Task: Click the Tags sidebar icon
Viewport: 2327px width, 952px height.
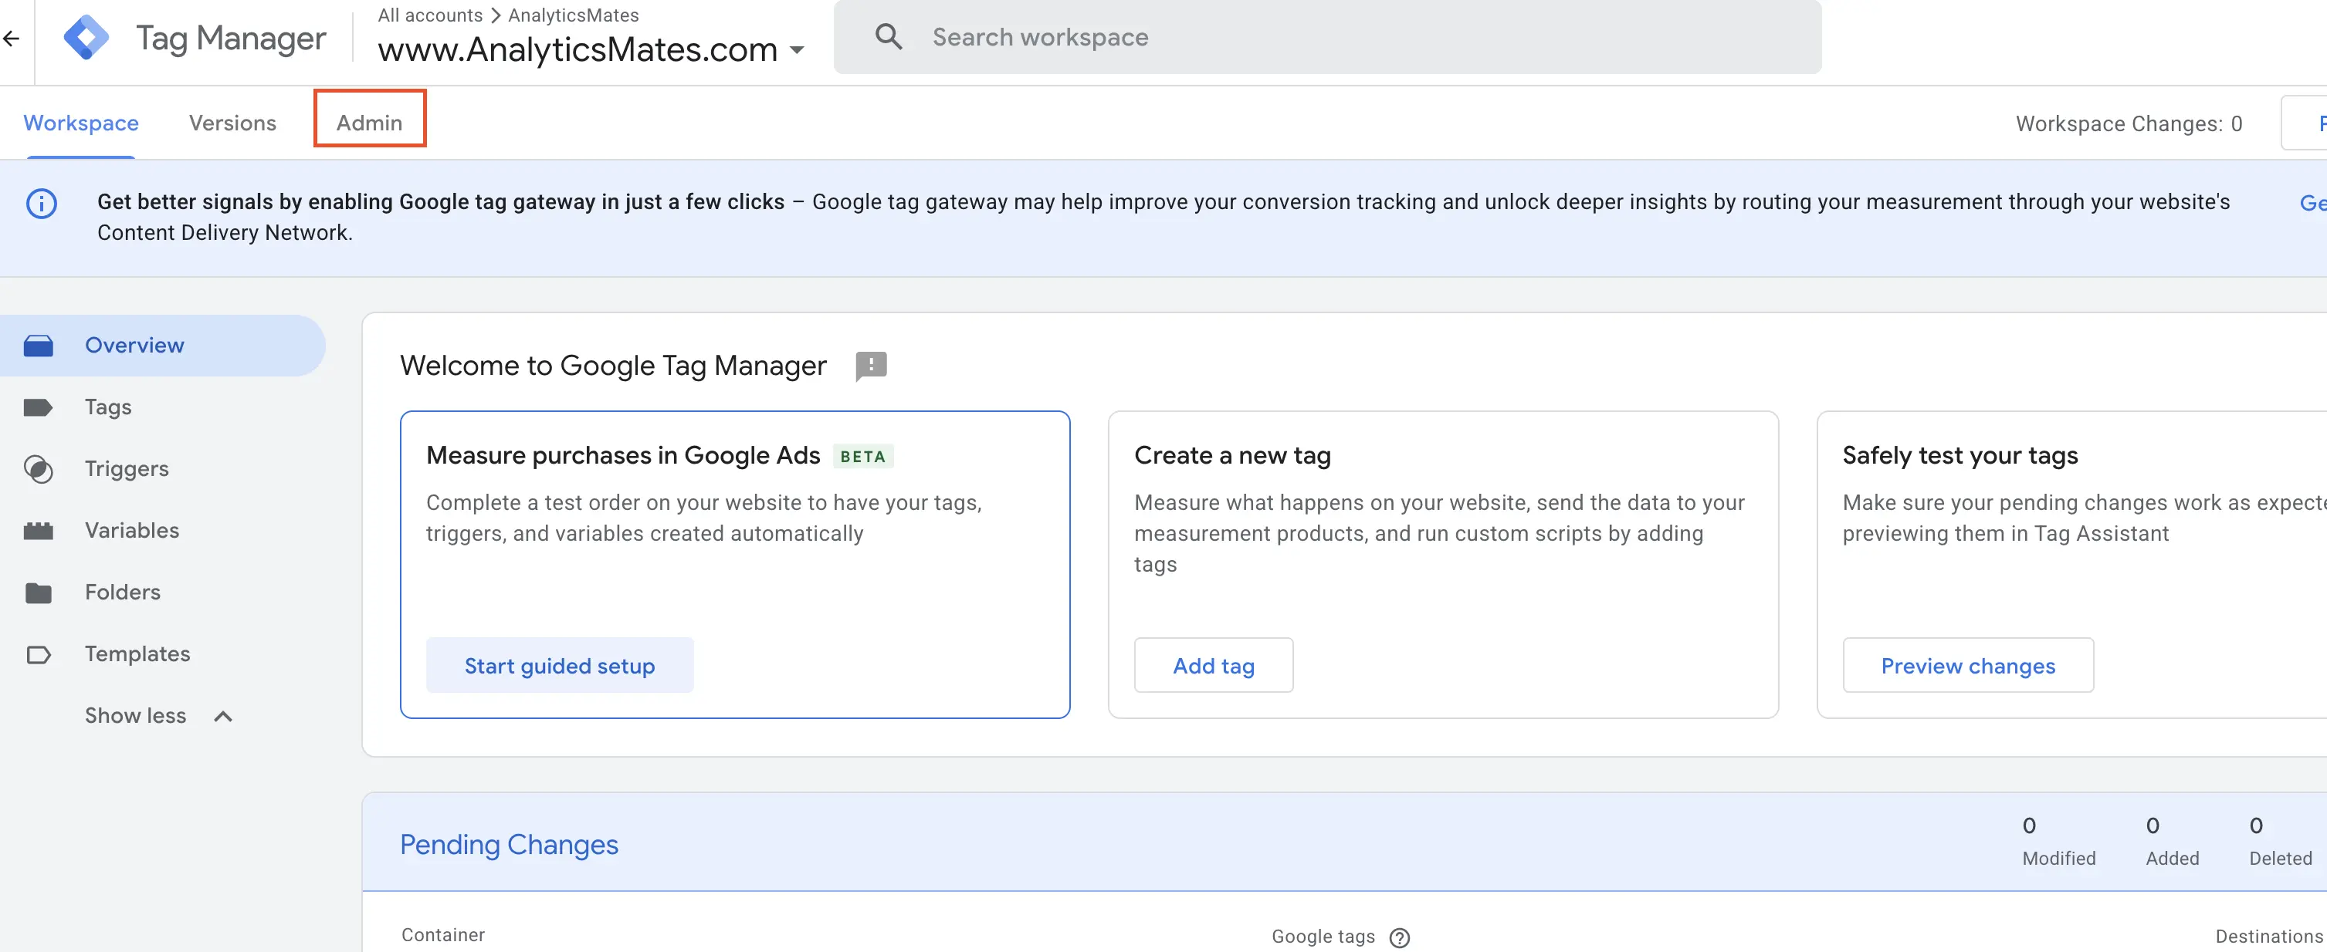Action: (38, 407)
